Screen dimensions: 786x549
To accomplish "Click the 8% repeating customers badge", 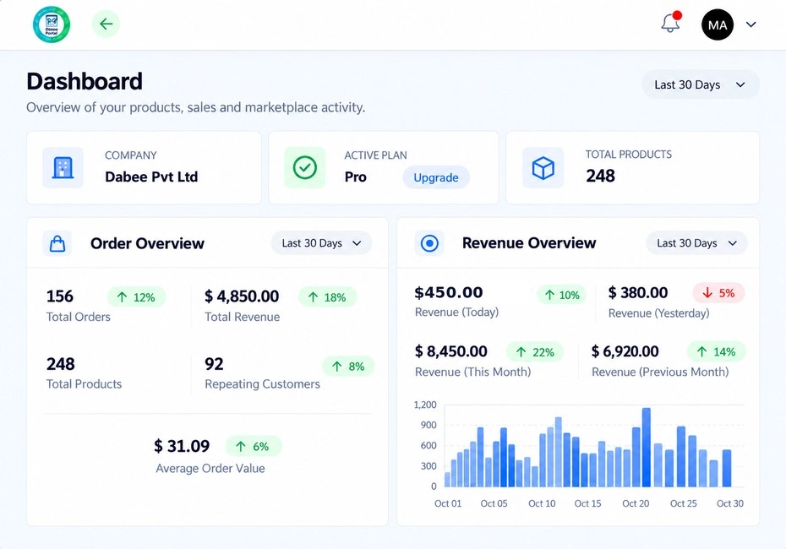I will 348,367.
